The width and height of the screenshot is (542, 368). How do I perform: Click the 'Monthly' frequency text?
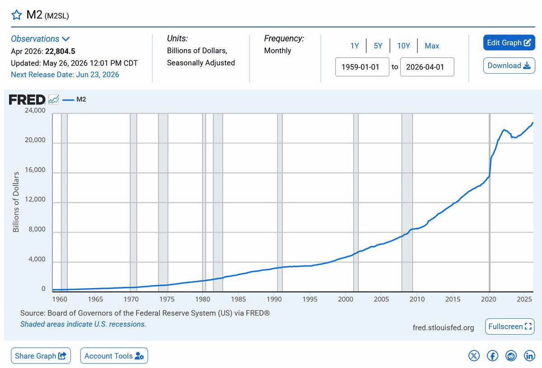point(278,51)
